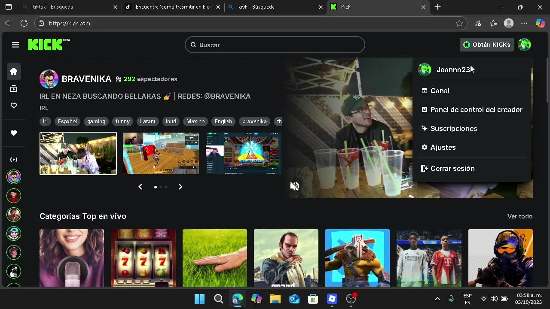Select the funny tag
The image size is (550, 309).
(122, 121)
